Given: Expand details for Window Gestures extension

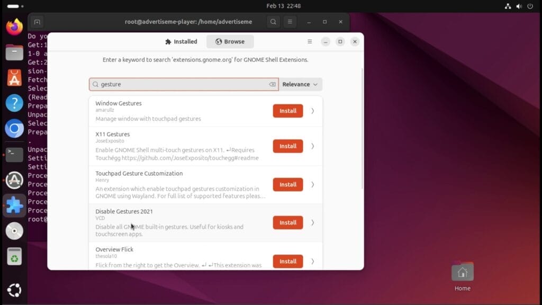Looking at the screenshot, I should coord(312,111).
